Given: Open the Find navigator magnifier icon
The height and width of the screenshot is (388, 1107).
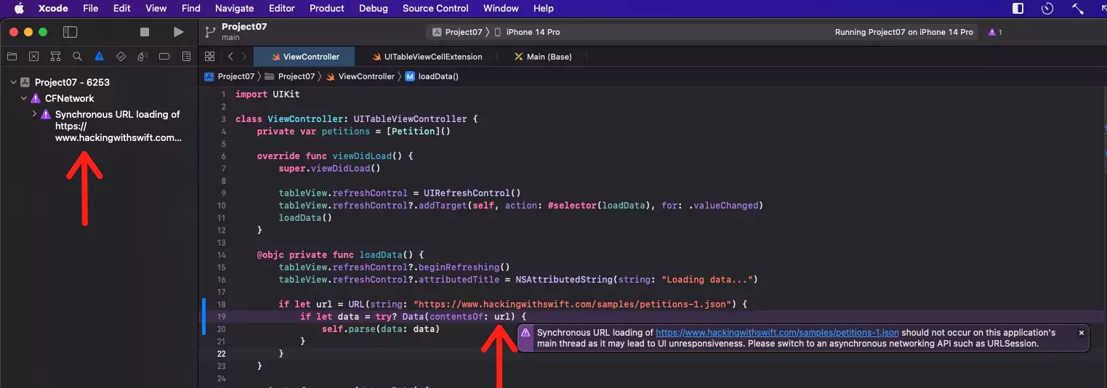Looking at the screenshot, I should coord(77,57).
